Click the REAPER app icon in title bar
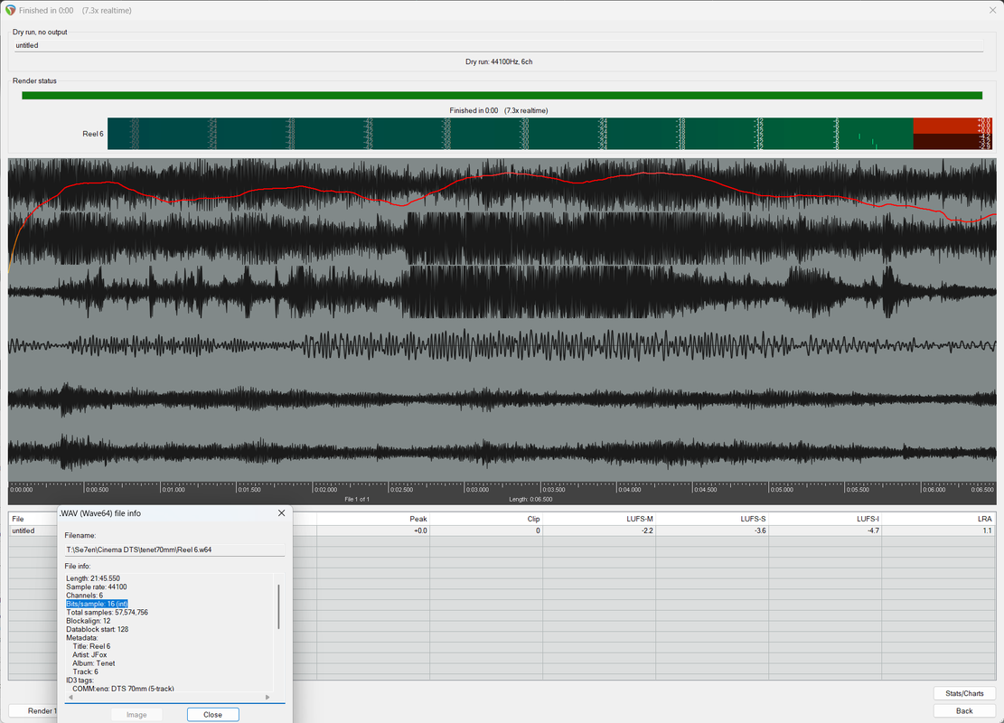The height and width of the screenshot is (723, 1004). 10,10
